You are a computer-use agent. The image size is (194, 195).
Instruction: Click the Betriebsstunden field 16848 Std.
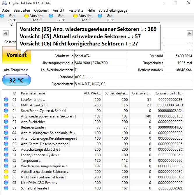(179, 70)
